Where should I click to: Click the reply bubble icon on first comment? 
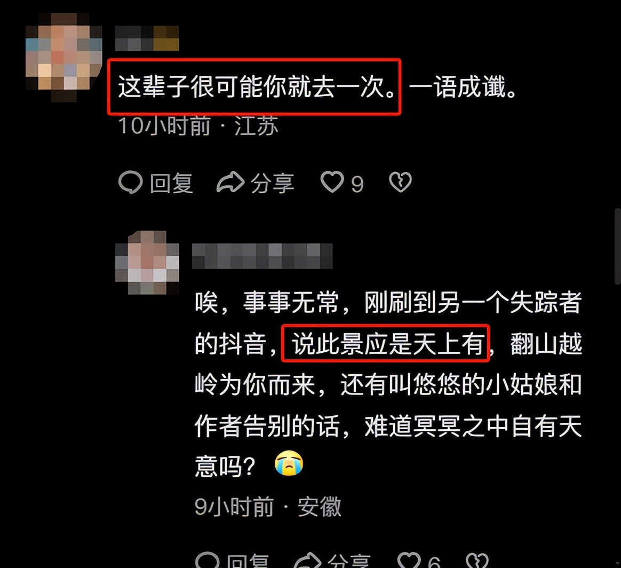tap(130, 183)
